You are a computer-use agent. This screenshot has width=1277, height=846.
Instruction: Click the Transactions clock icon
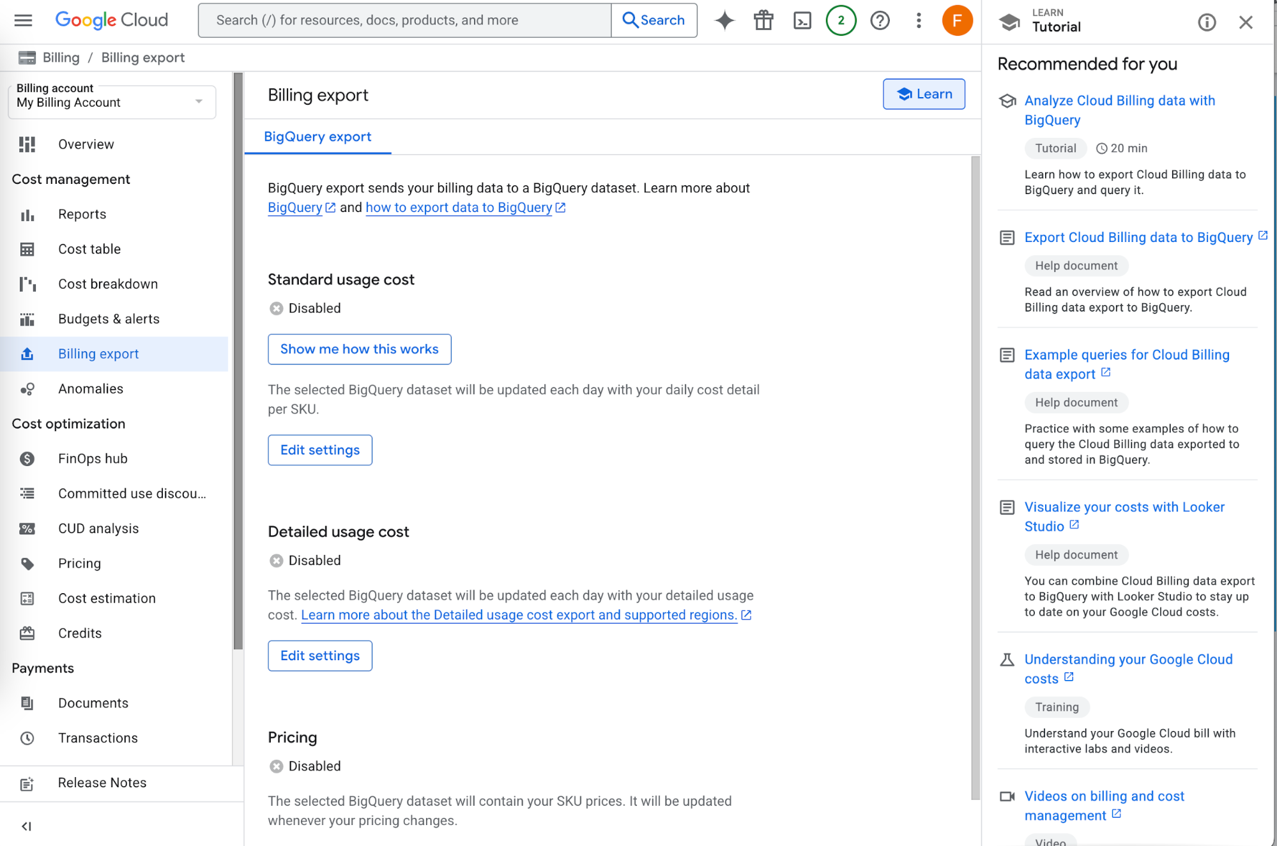pos(27,738)
